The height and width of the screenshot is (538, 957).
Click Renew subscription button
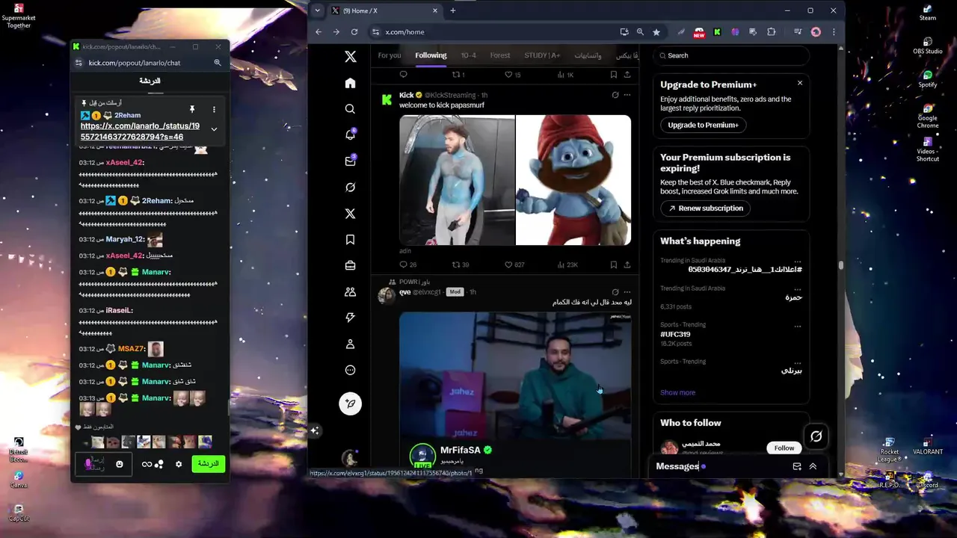(x=706, y=208)
